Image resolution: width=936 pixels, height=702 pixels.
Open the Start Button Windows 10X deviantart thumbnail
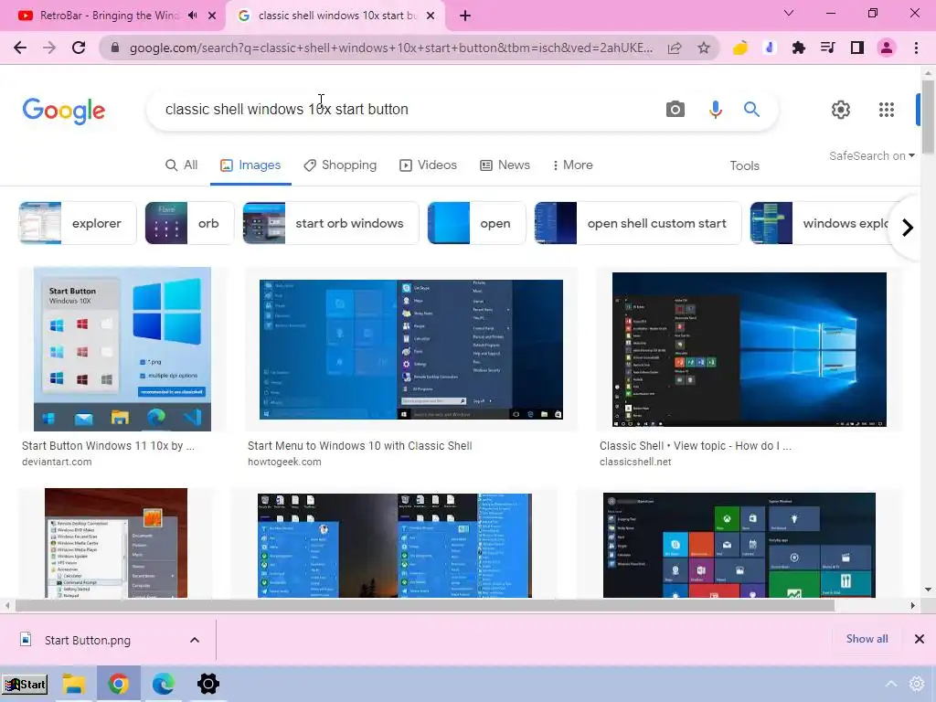coord(122,349)
